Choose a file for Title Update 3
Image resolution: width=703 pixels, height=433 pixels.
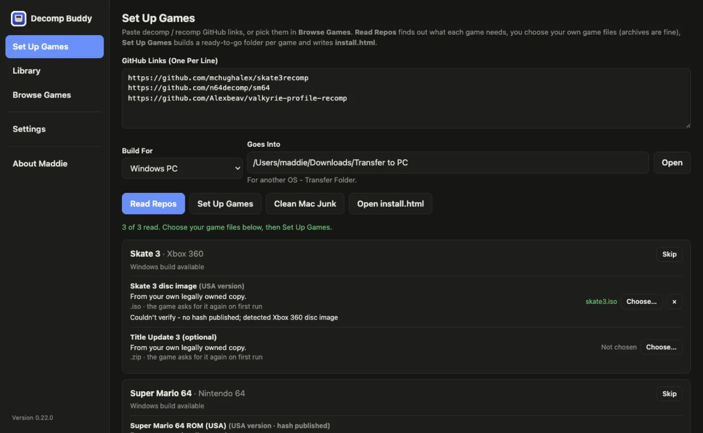coord(661,347)
